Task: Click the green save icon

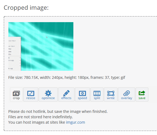Action: tap(142, 93)
